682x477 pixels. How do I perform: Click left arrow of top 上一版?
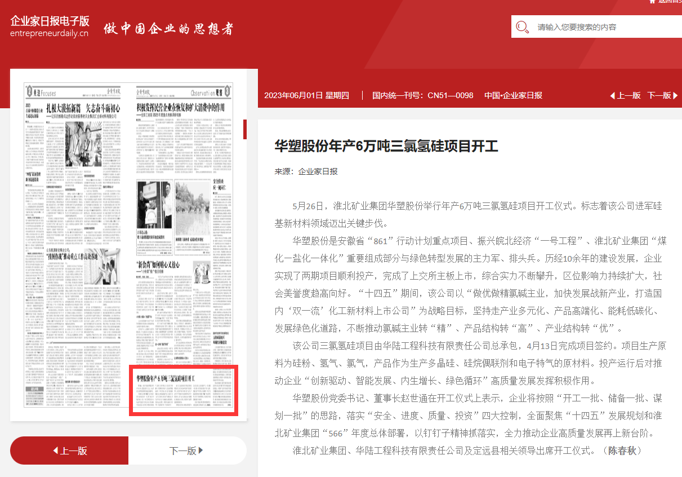pos(612,96)
